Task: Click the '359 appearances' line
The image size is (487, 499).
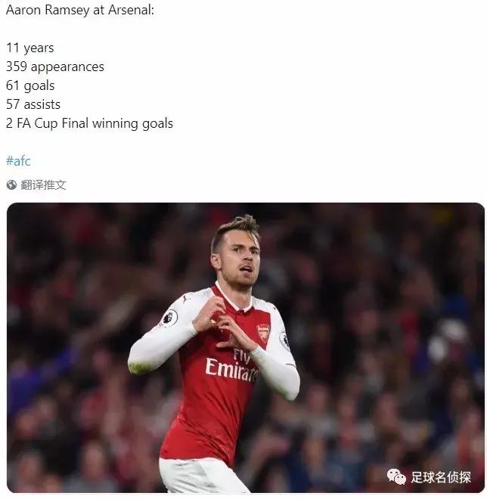Action: (x=55, y=67)
